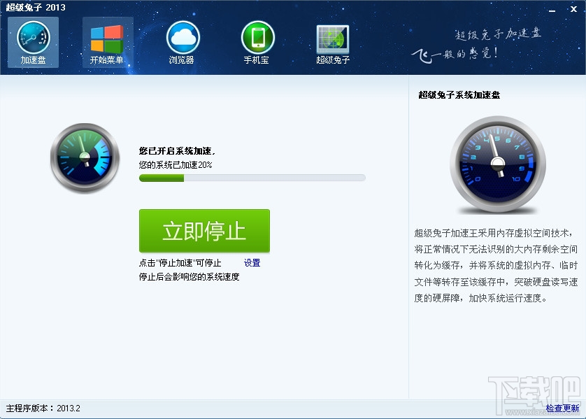Click the 超级兔子 2013 window title
Viewport: 586px width, 419px height.
click(36, 8)
